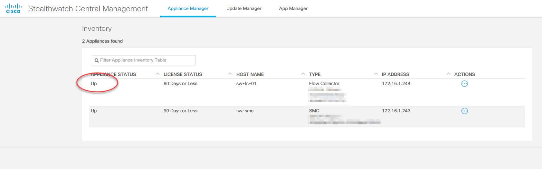The image size is (542, 169).
Task: Click license status of sw-fc-01 row
Action: click(x=180, y=83)
